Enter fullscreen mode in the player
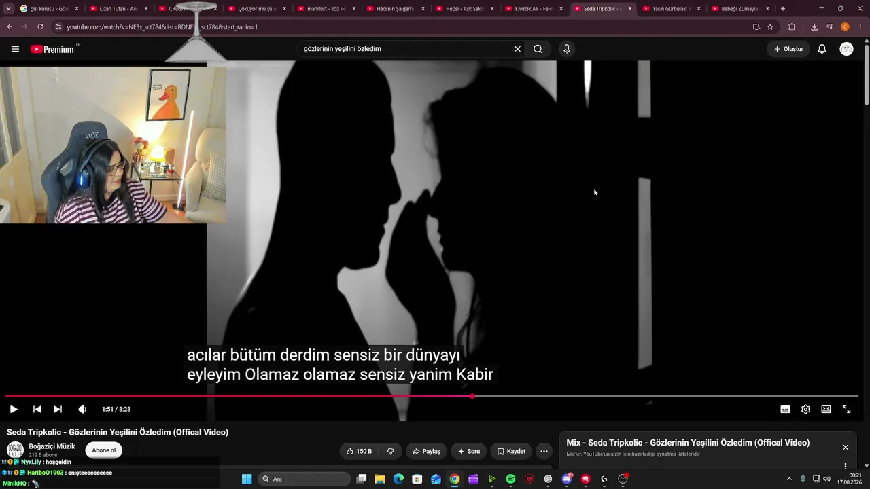Viewport: 870px width, 489px height. point(846,409)
